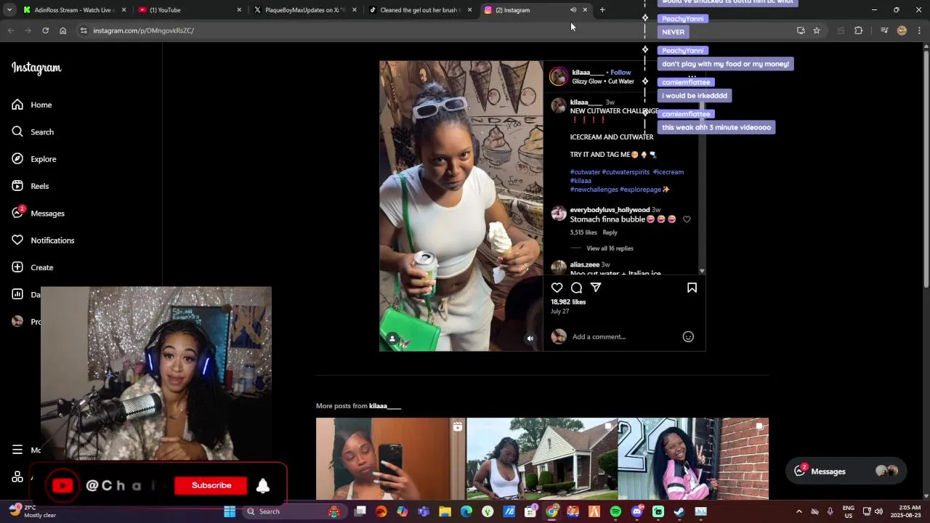The image size is (930, 523).
Task: Bookmark this page with star icon
Action: [x=817, y=31]
